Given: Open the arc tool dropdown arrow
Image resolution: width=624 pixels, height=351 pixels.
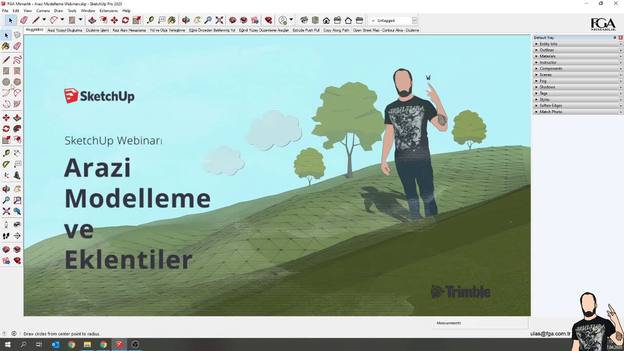Looking at the screenshot, I should pyautogui.click(x=62, y=20).
